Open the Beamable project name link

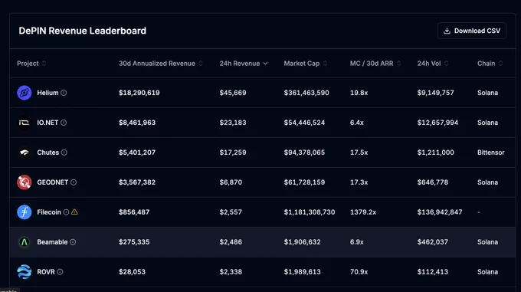(52, 242)
